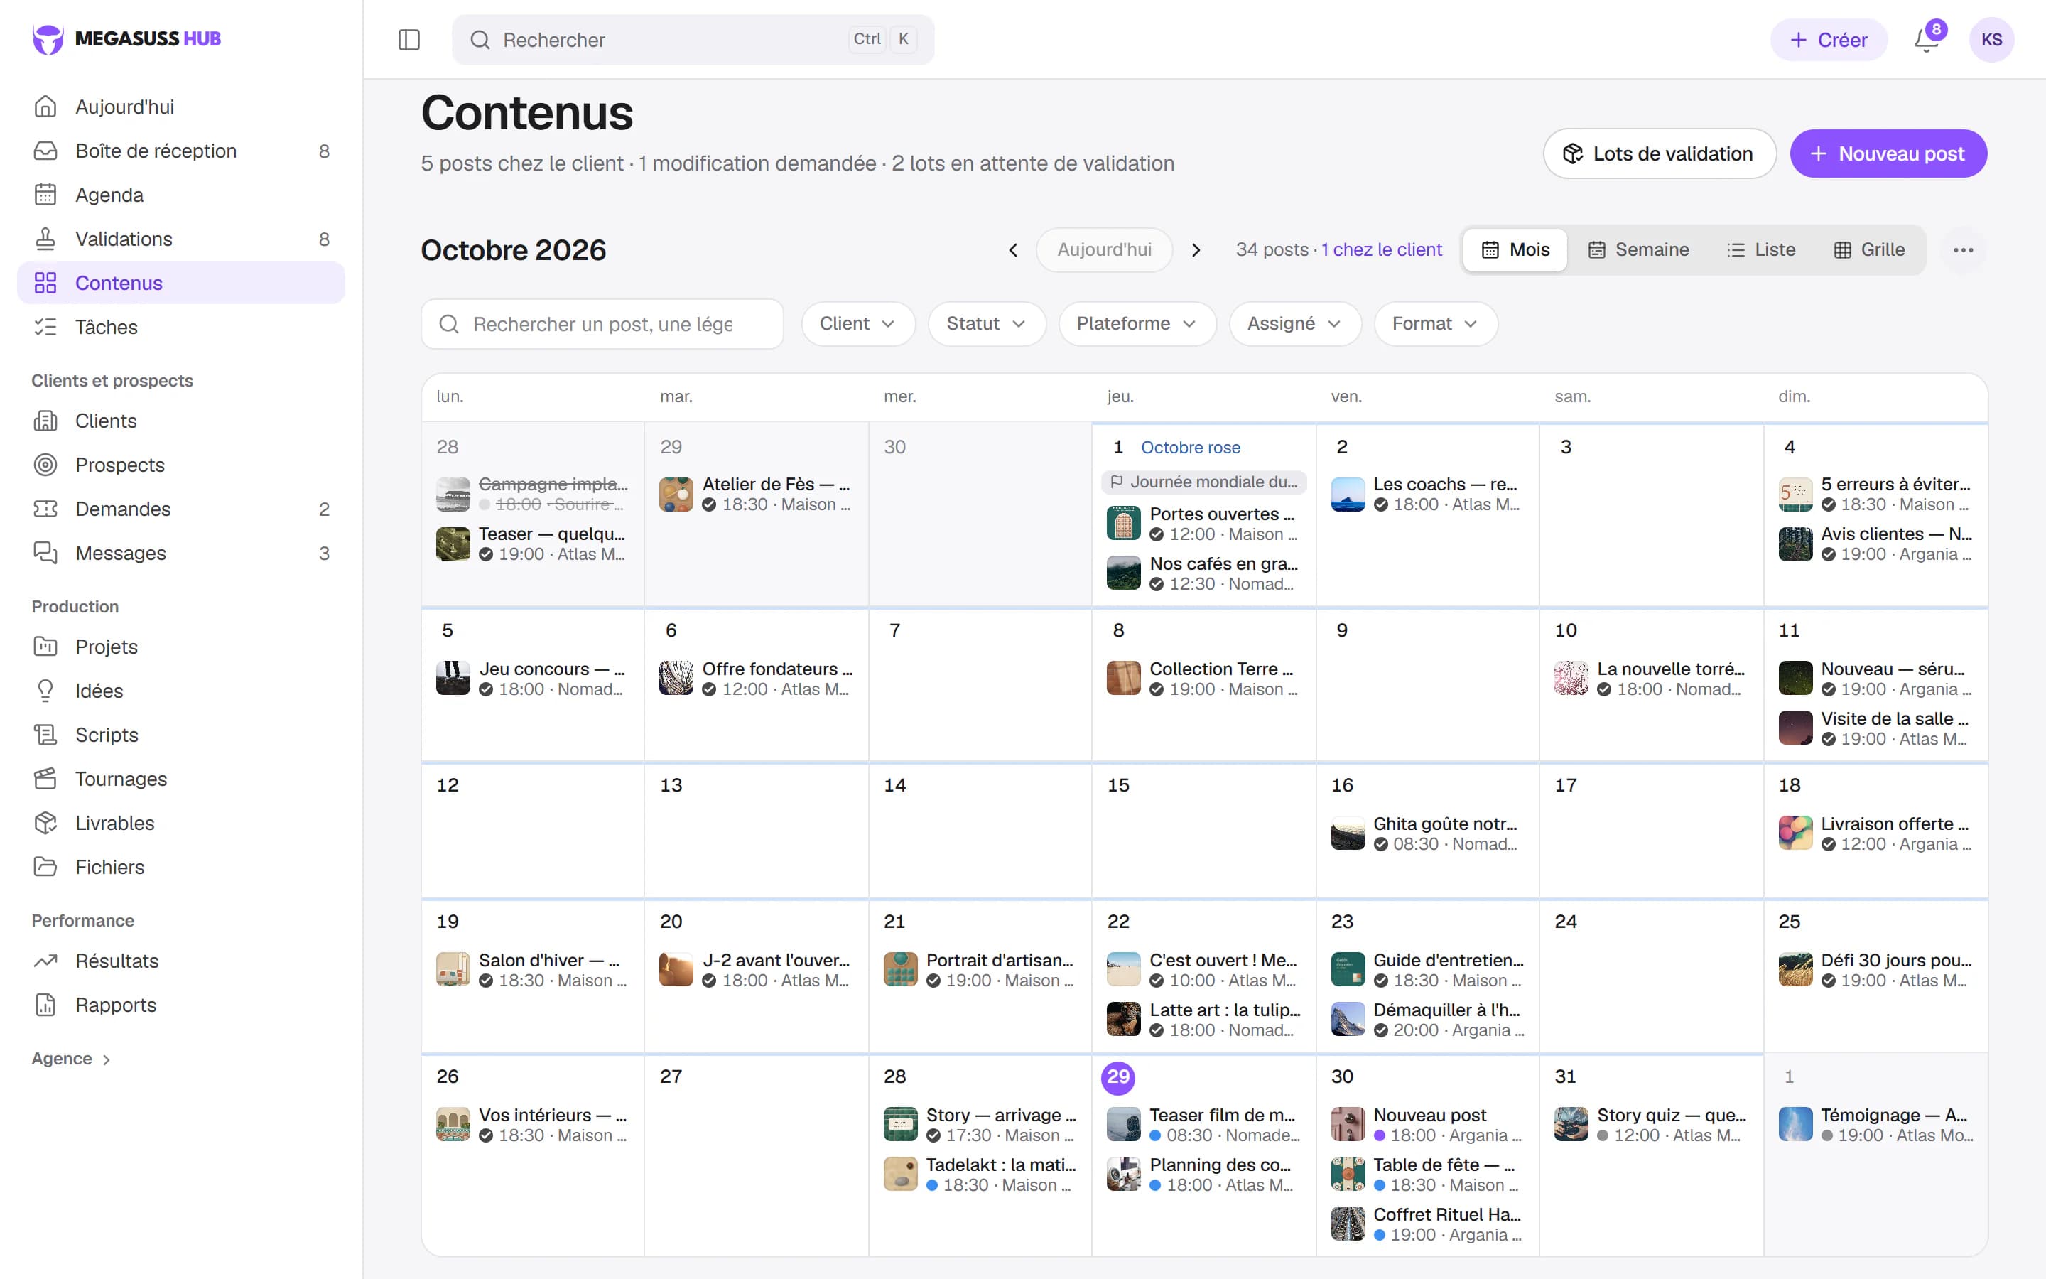Switch to Grille view
The height and width of the screenshot is (1279, 2046).
(x=1868, y=249)
